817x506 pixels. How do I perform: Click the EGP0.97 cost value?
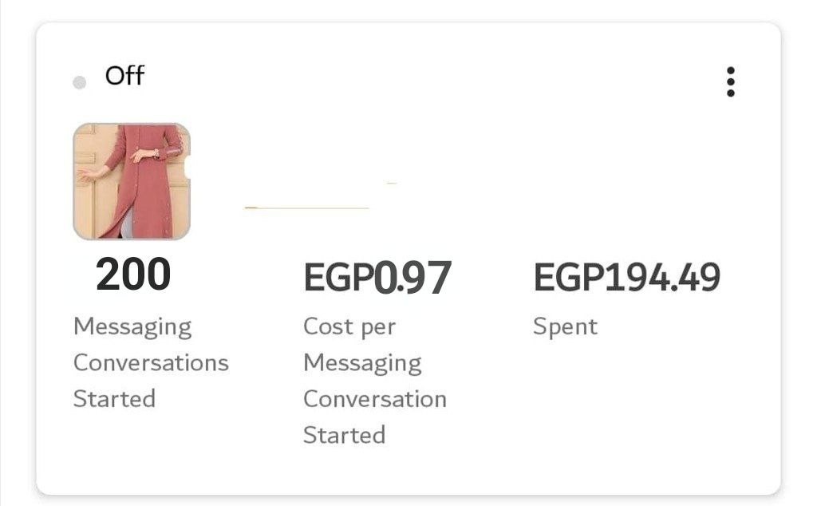[377, 277]
